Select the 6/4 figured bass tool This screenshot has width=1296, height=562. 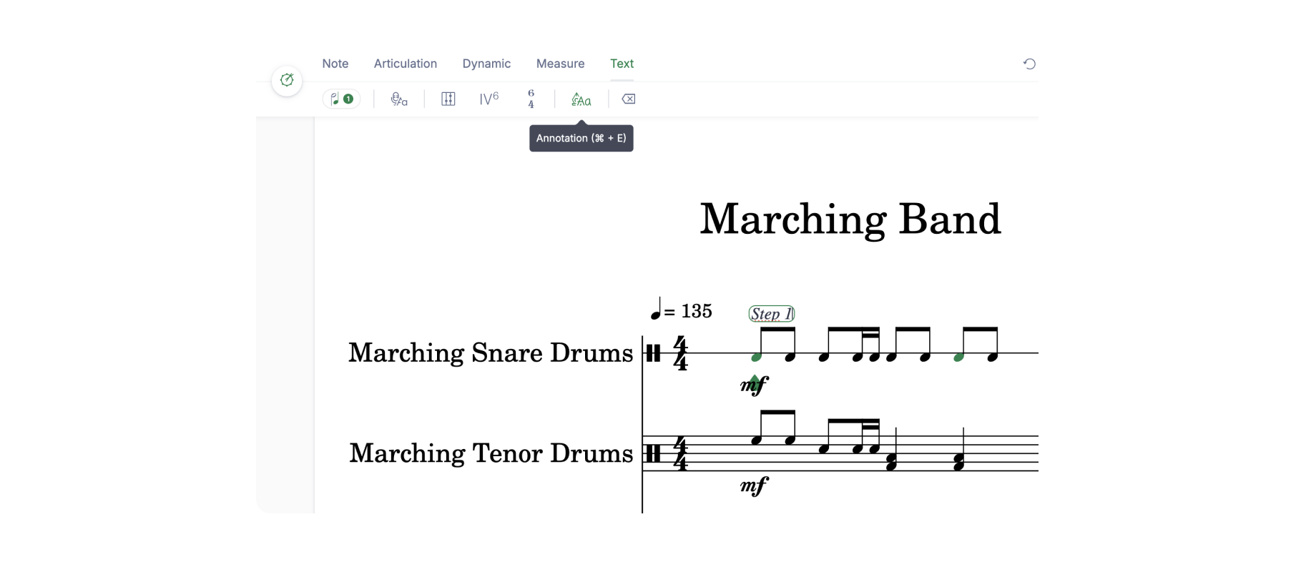pyautogui.click(x=531, y=99)
